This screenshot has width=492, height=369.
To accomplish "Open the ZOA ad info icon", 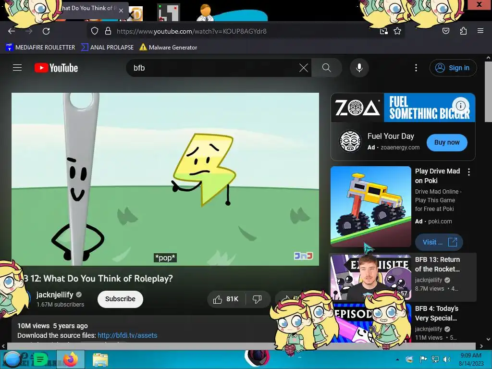I will [460, 106].
